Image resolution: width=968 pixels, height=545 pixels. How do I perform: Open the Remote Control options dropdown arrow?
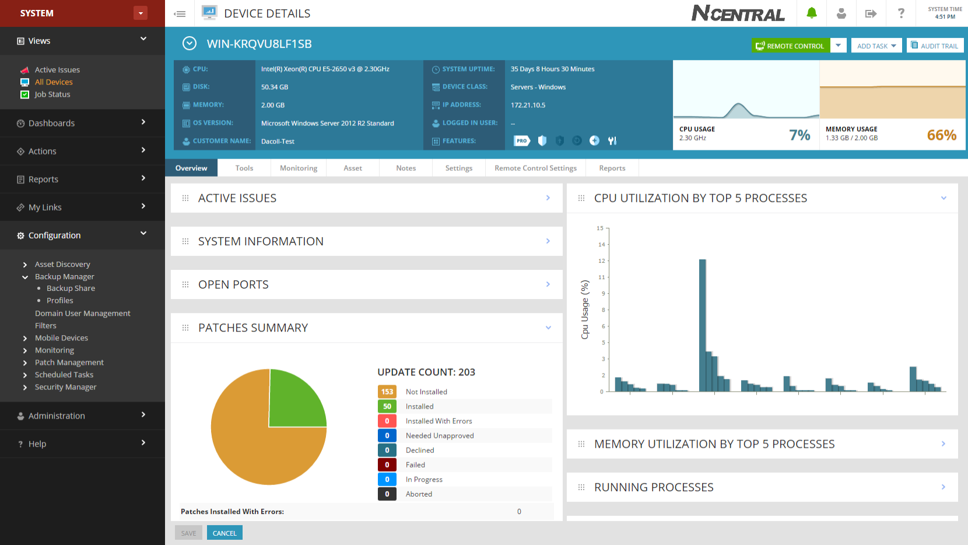[838, 45]
